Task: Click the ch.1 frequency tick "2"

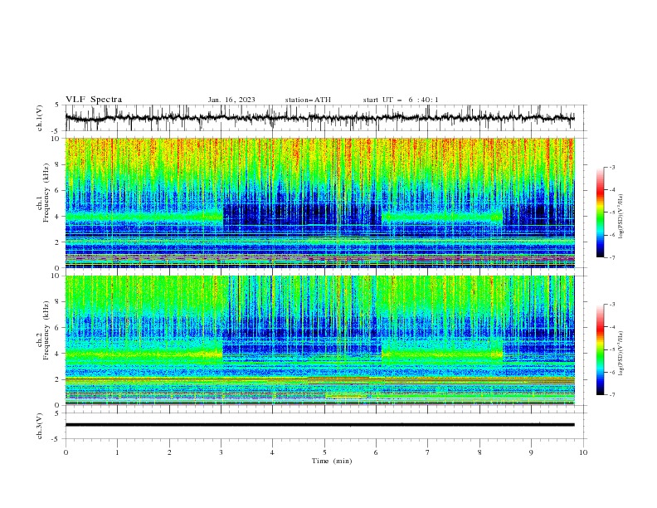Action: coord(58,242)
